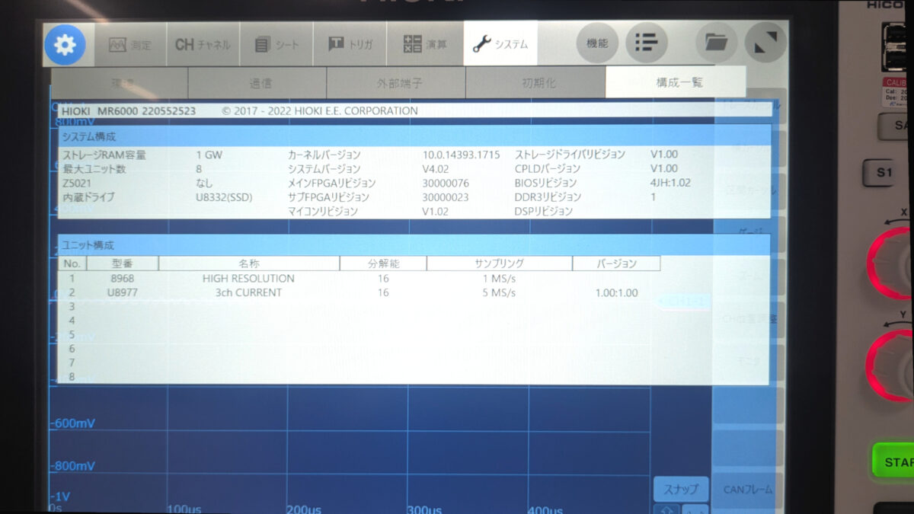
Task: Click the ストレージRAM容量 label
Action: pos(104,155)
